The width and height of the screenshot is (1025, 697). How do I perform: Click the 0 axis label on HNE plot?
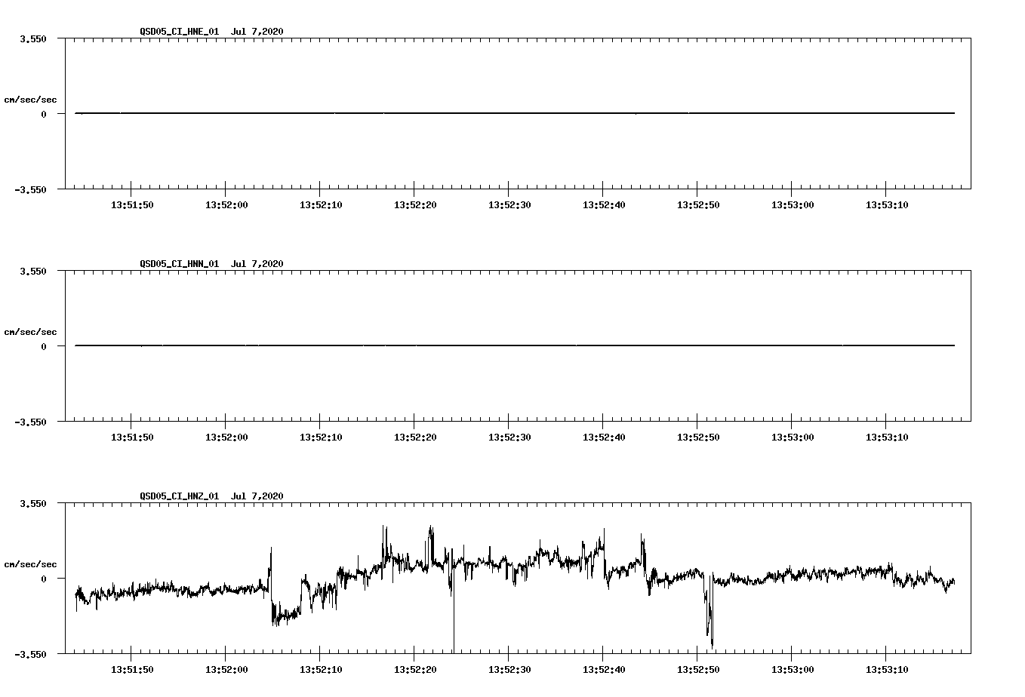[44, 114]
